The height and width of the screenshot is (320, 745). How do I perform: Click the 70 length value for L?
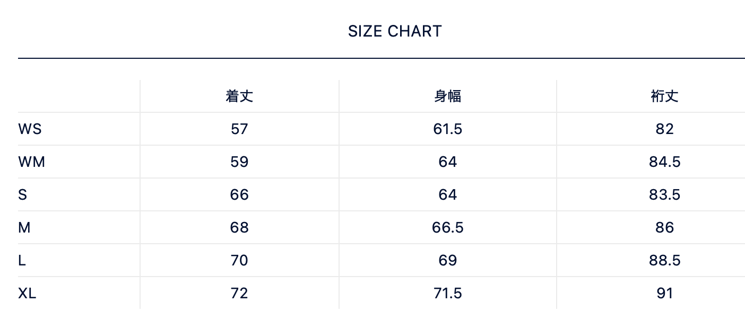(239, 260)
